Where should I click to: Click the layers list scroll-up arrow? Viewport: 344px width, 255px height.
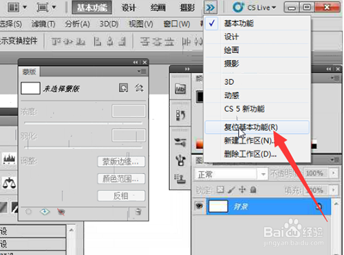pyautogui.click(x=336, y=204)
